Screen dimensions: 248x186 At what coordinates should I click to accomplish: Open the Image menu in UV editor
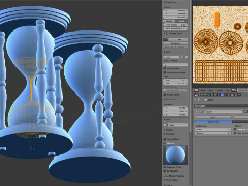[220, 90]
